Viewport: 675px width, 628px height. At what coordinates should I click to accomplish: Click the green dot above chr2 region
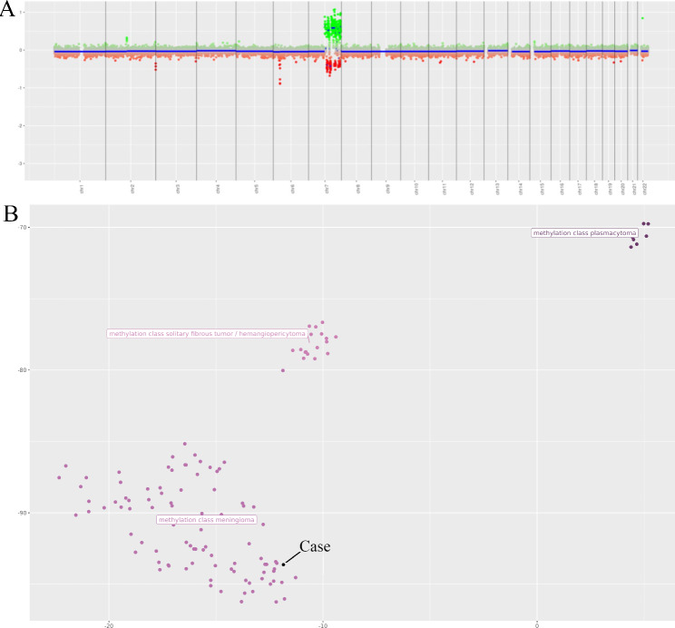pos(126,39)
